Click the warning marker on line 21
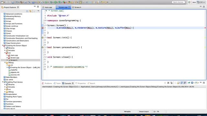This screenshot has height=116, width=207. (x=42, y=47)
